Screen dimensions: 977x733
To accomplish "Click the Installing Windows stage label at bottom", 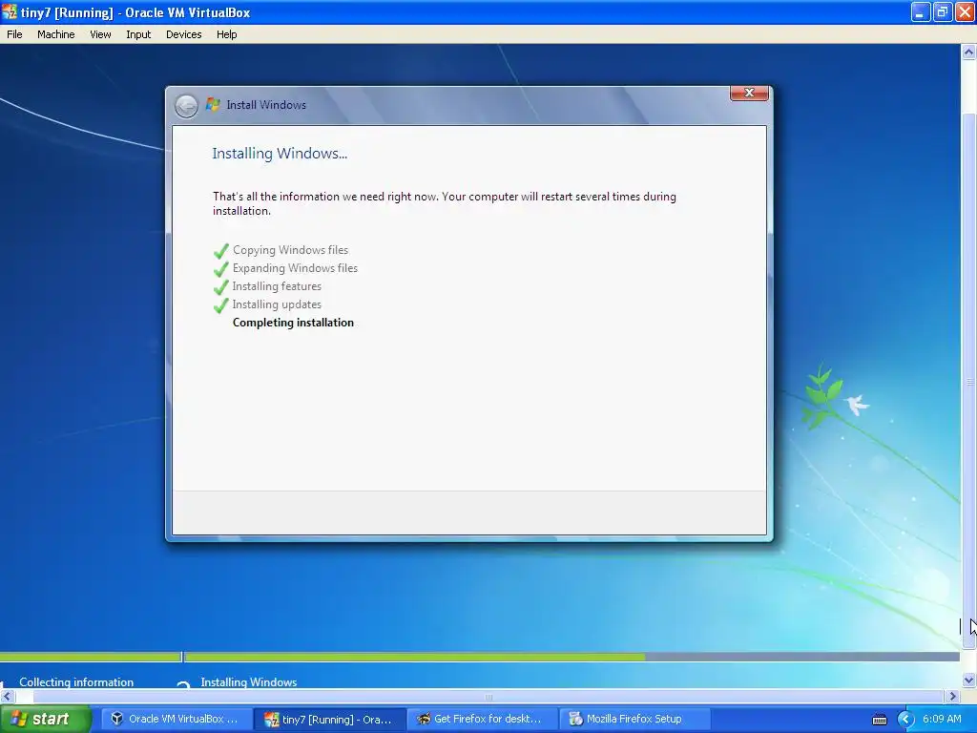I will (249, 681).
